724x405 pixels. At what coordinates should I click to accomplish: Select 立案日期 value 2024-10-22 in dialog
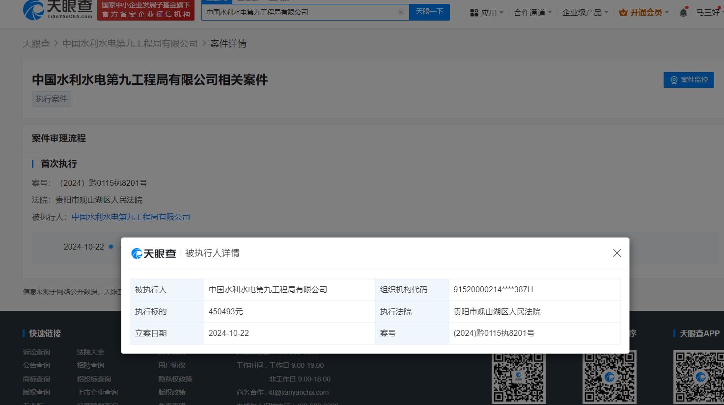point(228,333)
